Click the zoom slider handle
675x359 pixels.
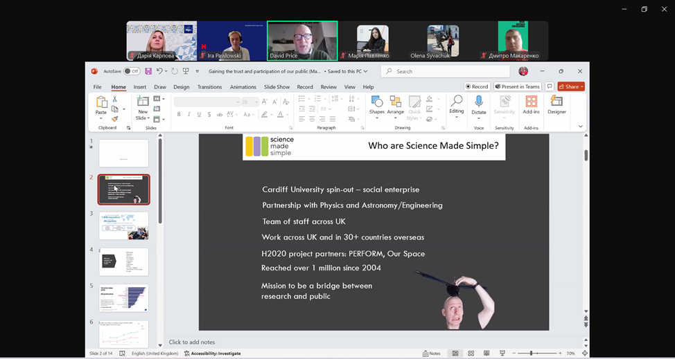click(532, 353)
